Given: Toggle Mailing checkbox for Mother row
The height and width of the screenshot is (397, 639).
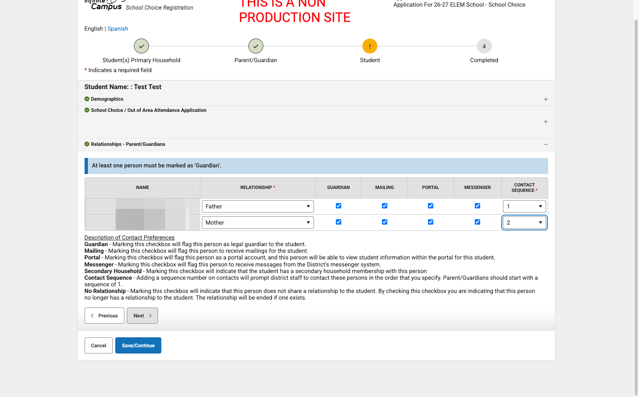Looking at the screenshot, I should coord(384,222).
